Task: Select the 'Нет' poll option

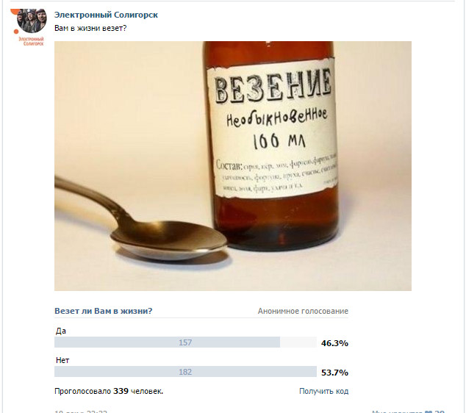Action: [x=62, y=360]
